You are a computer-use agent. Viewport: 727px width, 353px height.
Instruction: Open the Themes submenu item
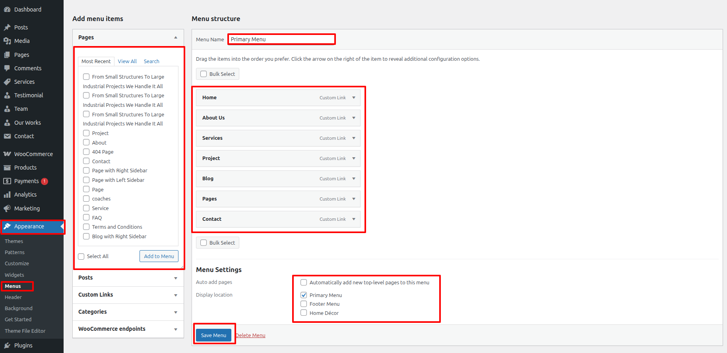[14, 241]
